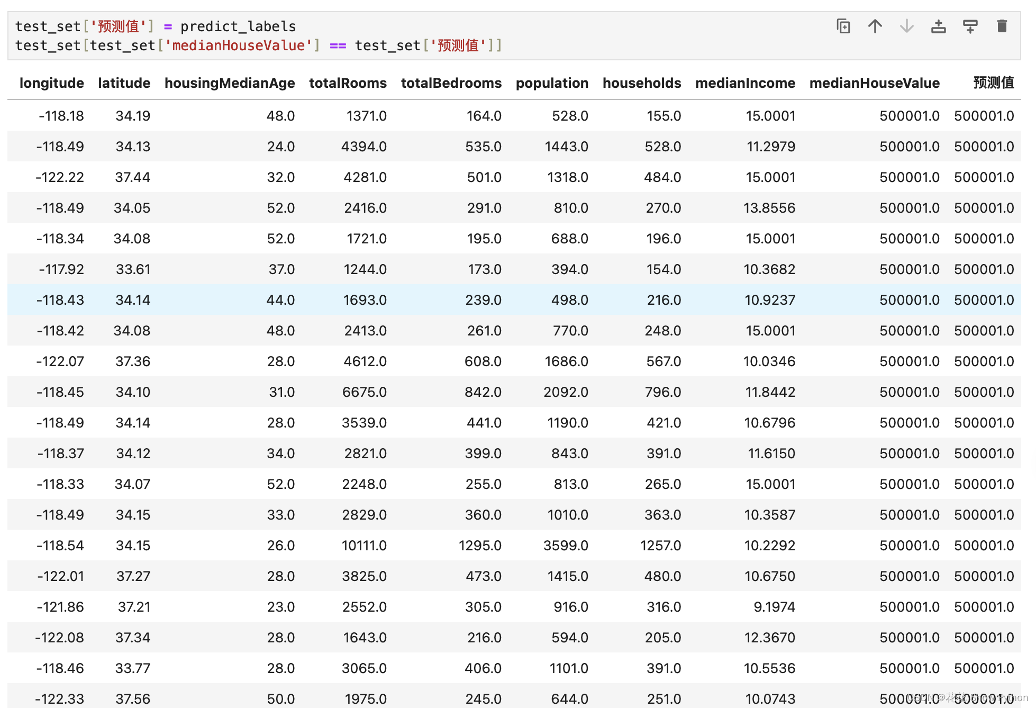Select the housingMedianAge column header
This screenshot has width=1036, height=708.
(x=230, y=83)
